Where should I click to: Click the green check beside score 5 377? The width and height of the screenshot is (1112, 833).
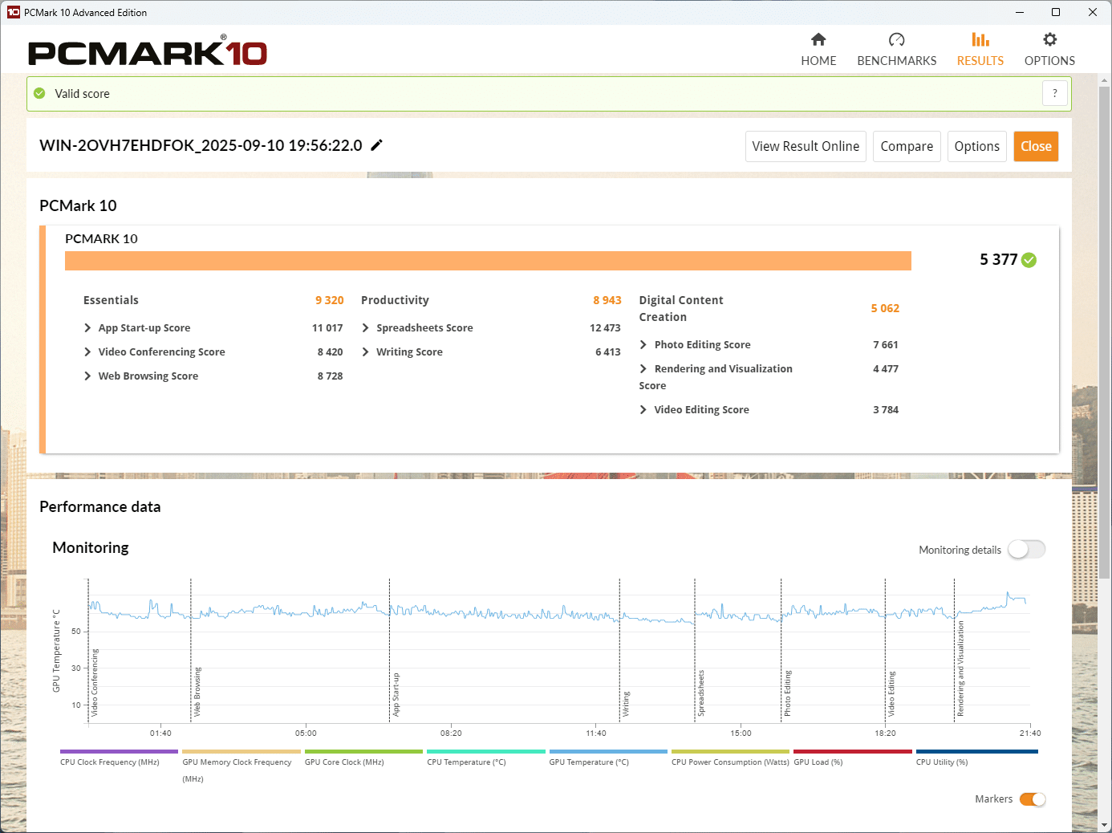click(x=1029, y=260)
